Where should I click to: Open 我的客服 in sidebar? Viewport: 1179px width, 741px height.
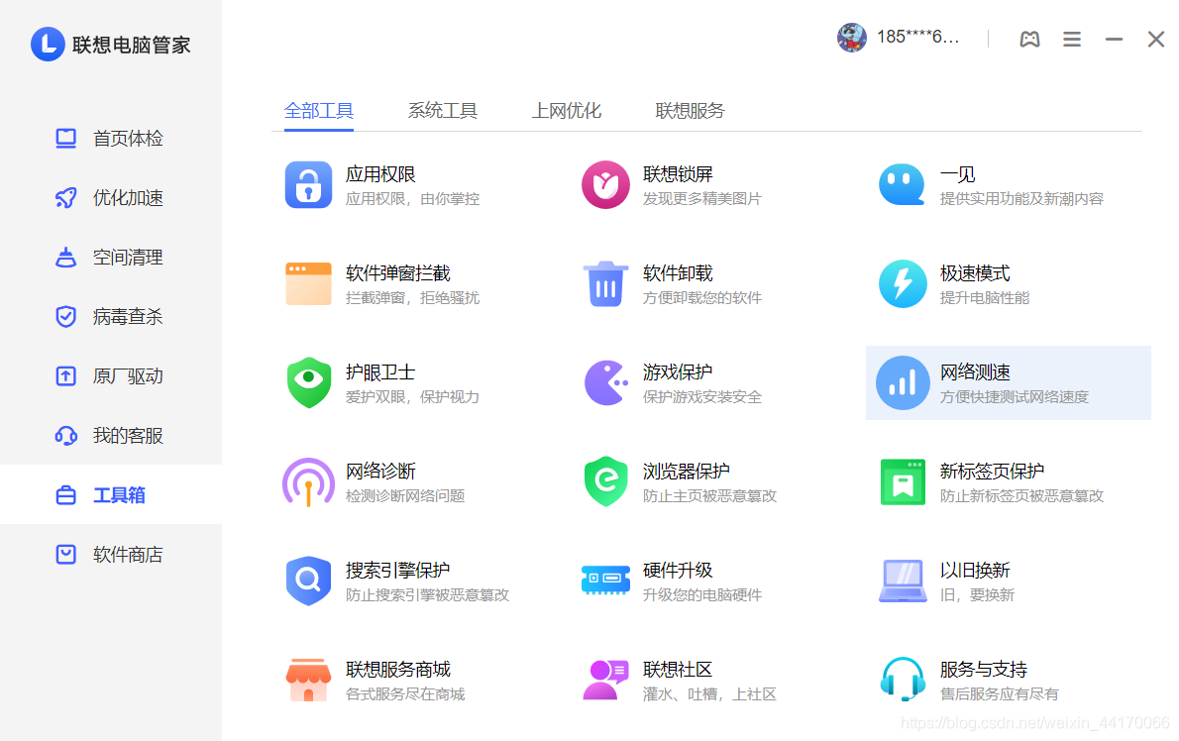[111, 435]
